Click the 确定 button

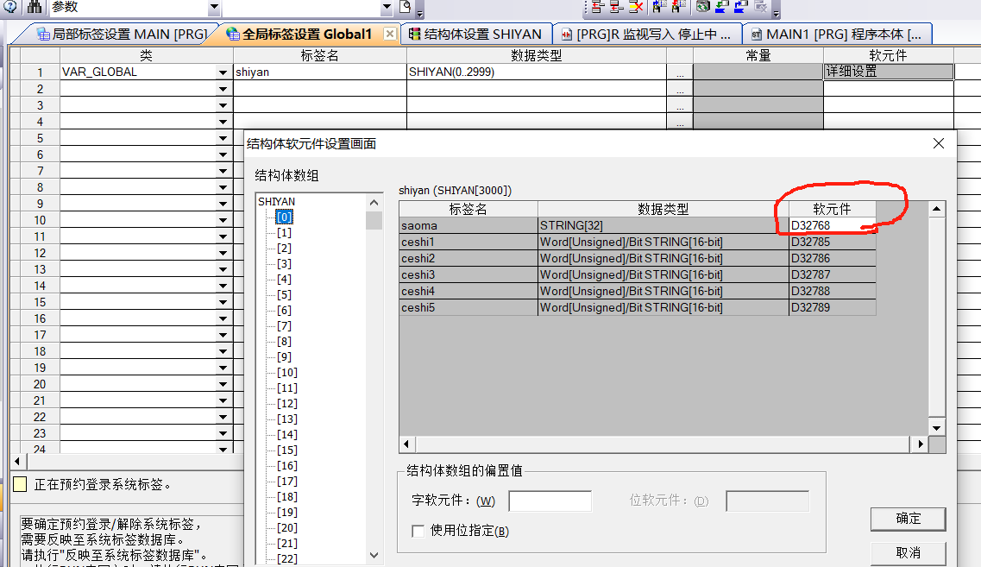pos(908,519)
